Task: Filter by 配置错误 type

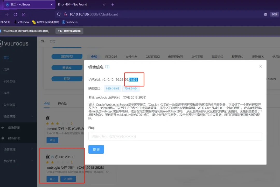Action: (218, 57)
